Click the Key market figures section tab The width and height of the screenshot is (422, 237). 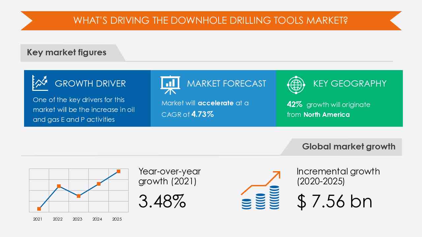click(x=67, y=53)
